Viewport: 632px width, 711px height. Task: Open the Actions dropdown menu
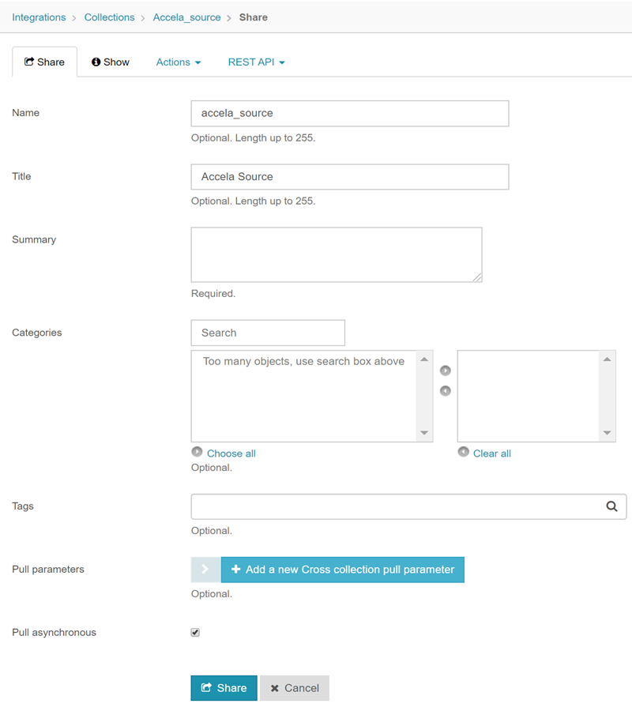(x=178, y=62)
